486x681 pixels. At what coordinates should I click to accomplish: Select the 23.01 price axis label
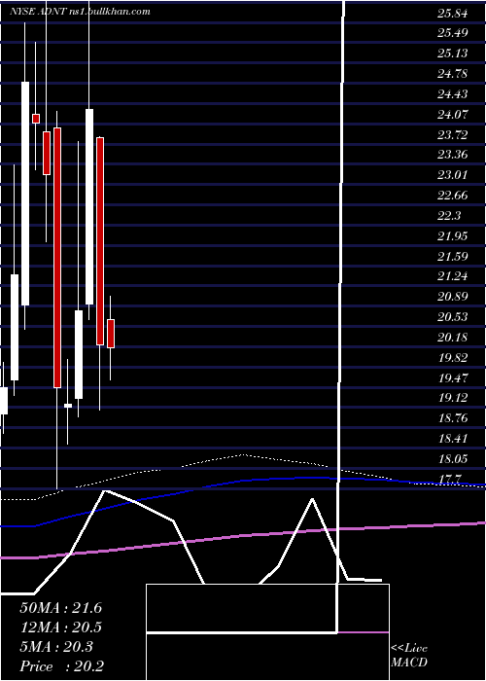coord(452,175)
